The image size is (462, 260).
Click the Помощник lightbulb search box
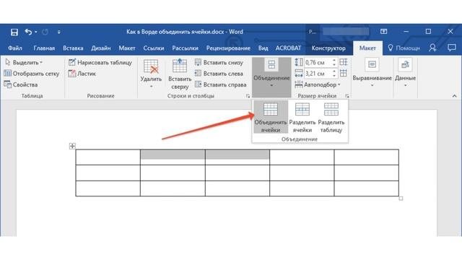click(404, 48)
